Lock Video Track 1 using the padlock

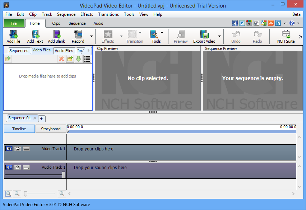click(17, 149)
